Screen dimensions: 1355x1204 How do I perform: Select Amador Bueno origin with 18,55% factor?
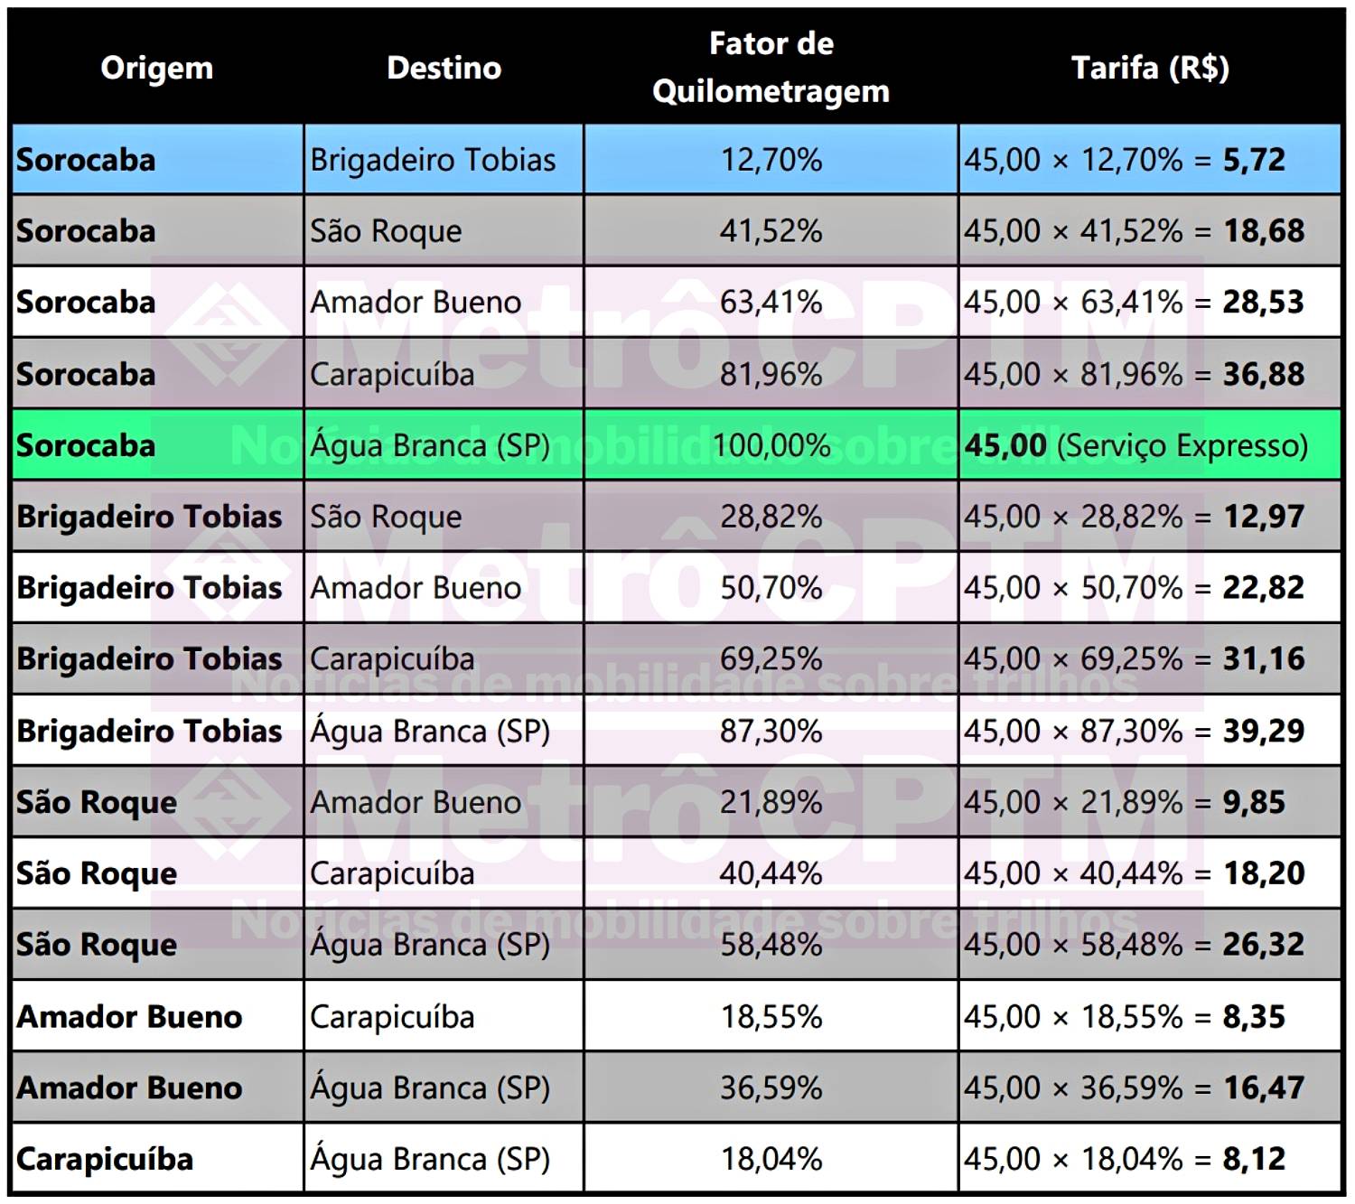(x=157, y=1017)
